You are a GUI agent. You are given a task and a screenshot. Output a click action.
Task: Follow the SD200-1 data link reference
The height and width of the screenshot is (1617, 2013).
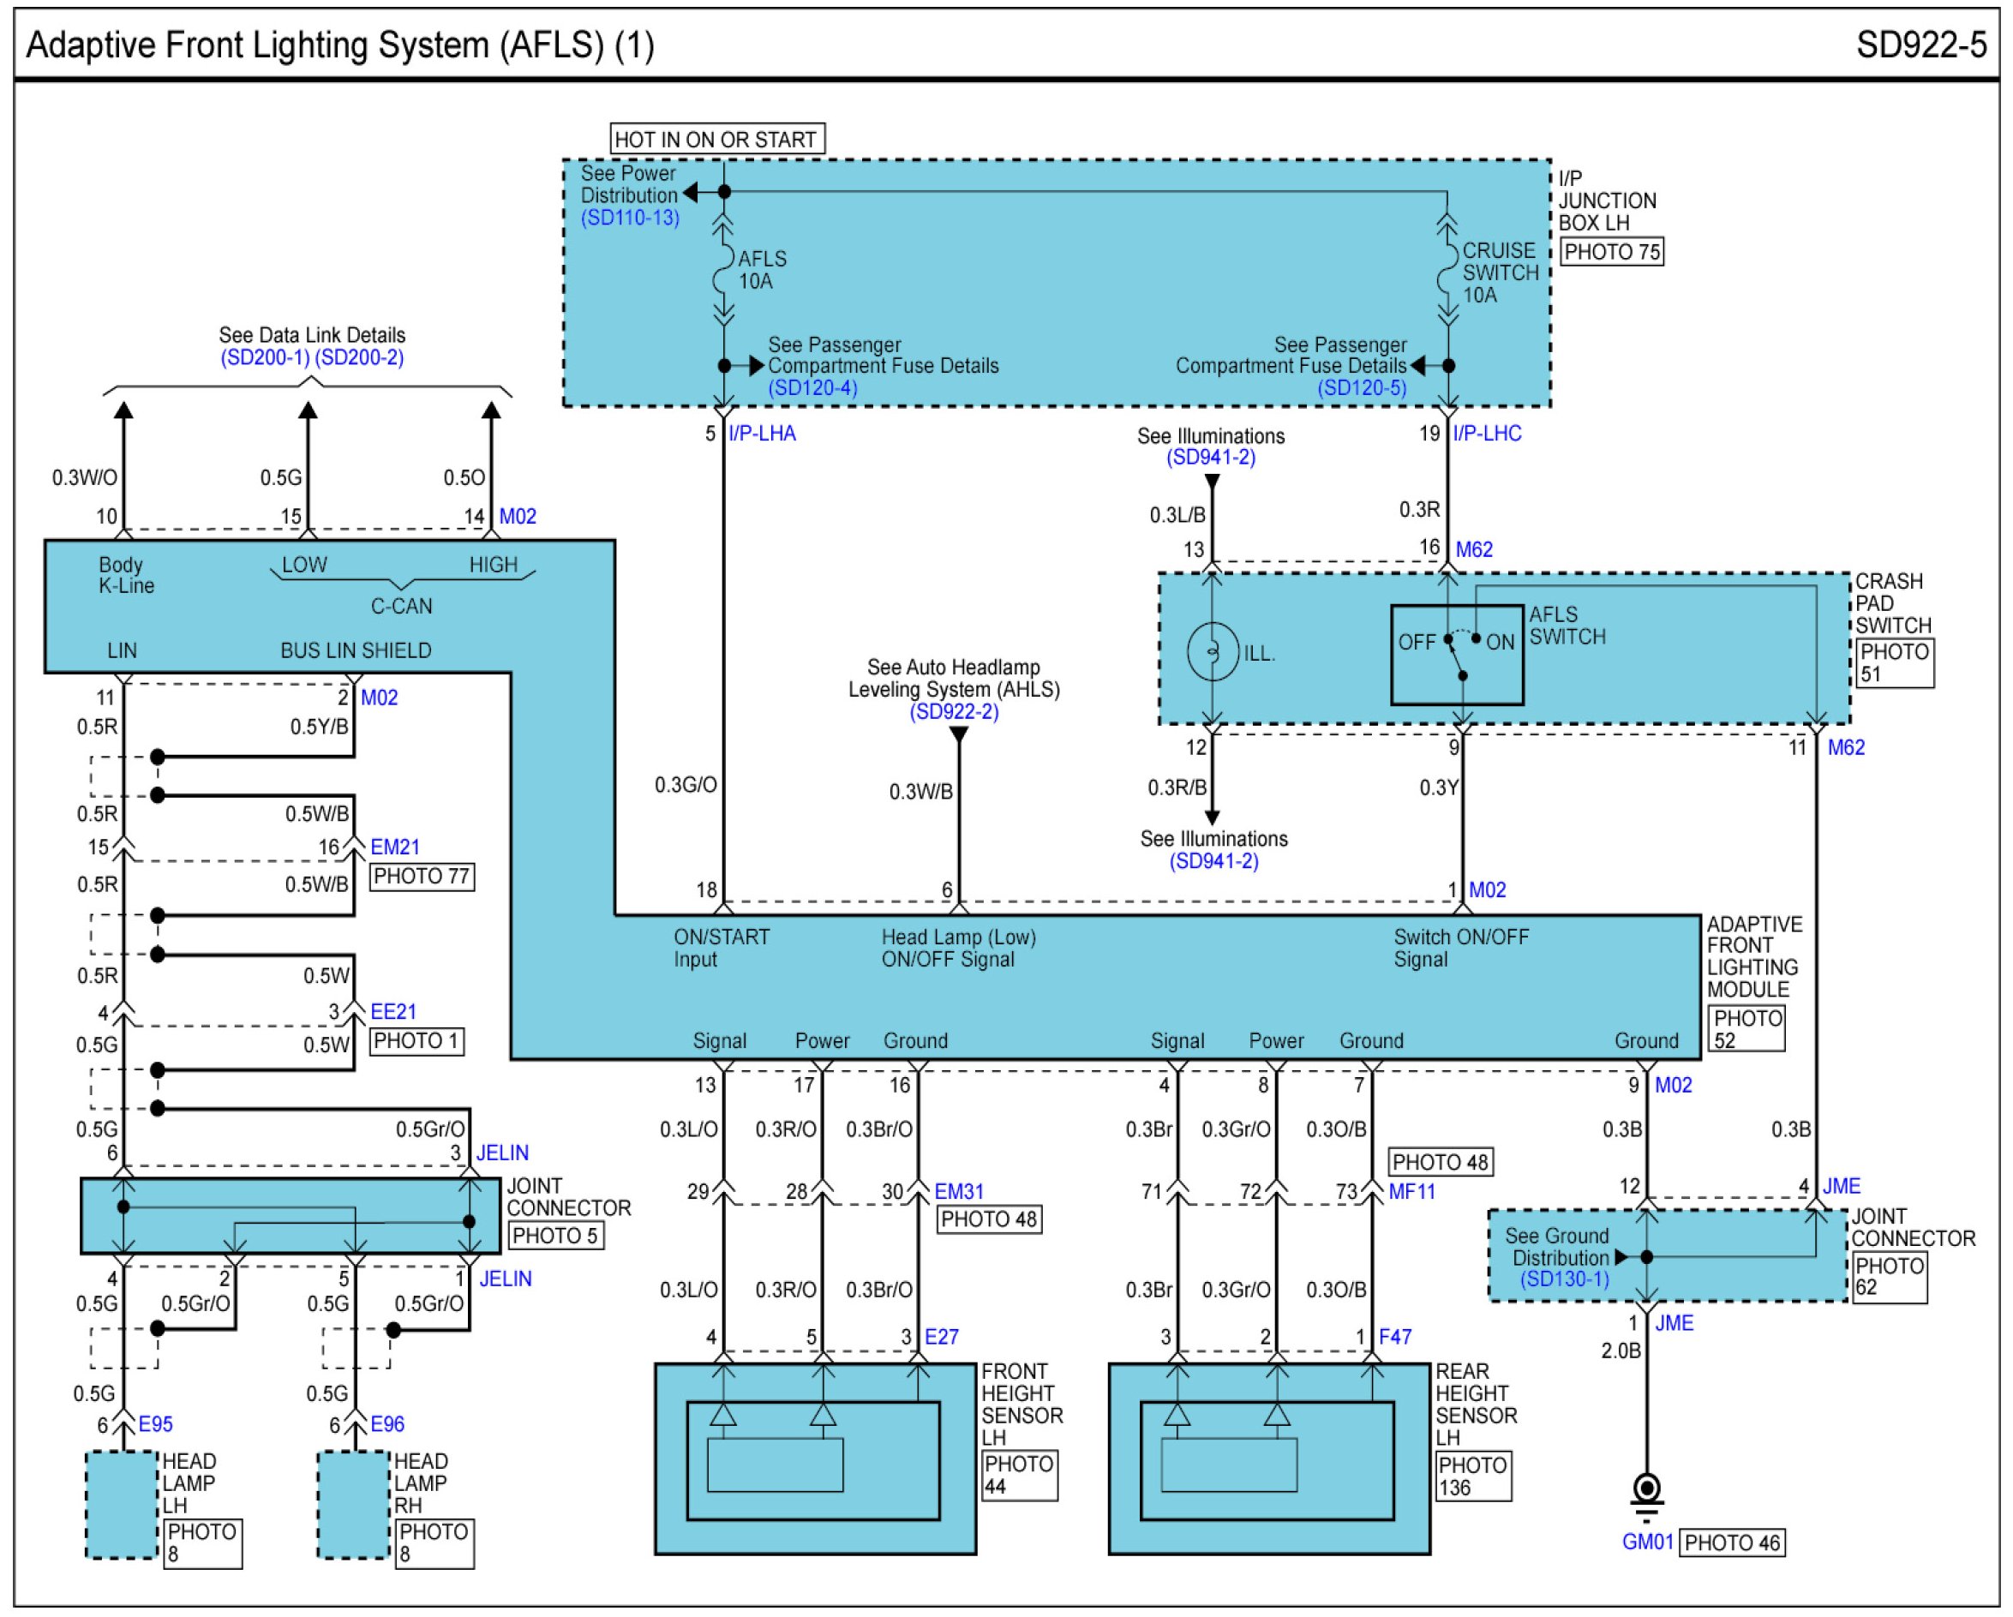coord(264,357)
